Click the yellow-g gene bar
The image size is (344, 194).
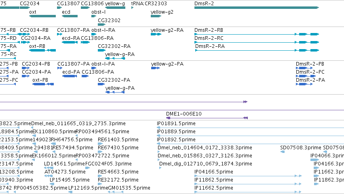click(x=115, y=8)
